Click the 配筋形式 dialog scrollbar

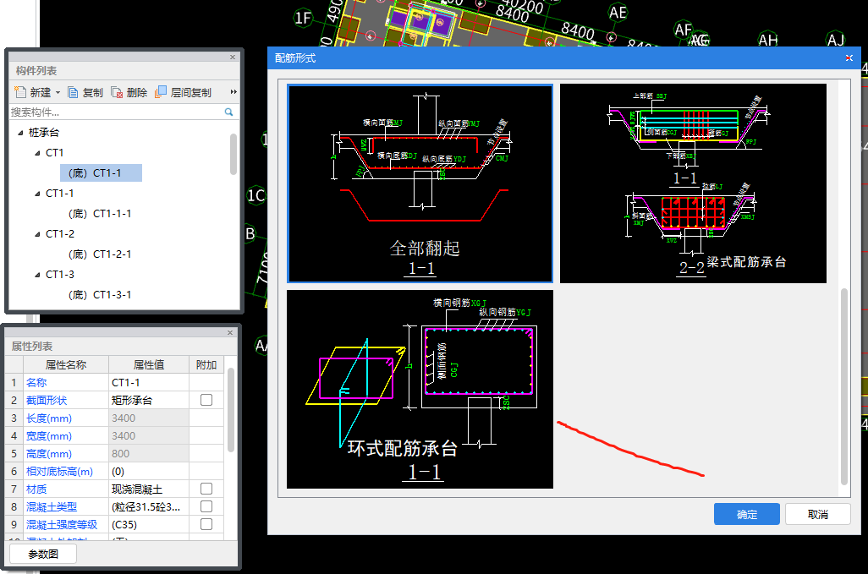(844, 385)
